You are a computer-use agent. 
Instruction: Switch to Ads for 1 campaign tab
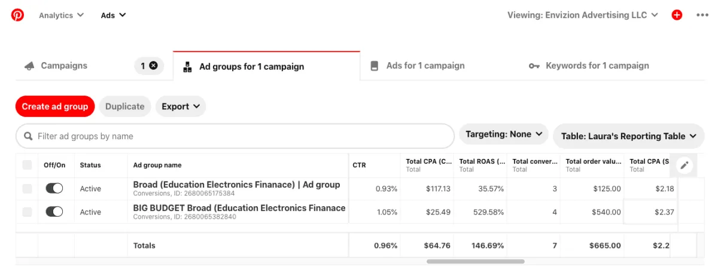[x=425, y=66]
